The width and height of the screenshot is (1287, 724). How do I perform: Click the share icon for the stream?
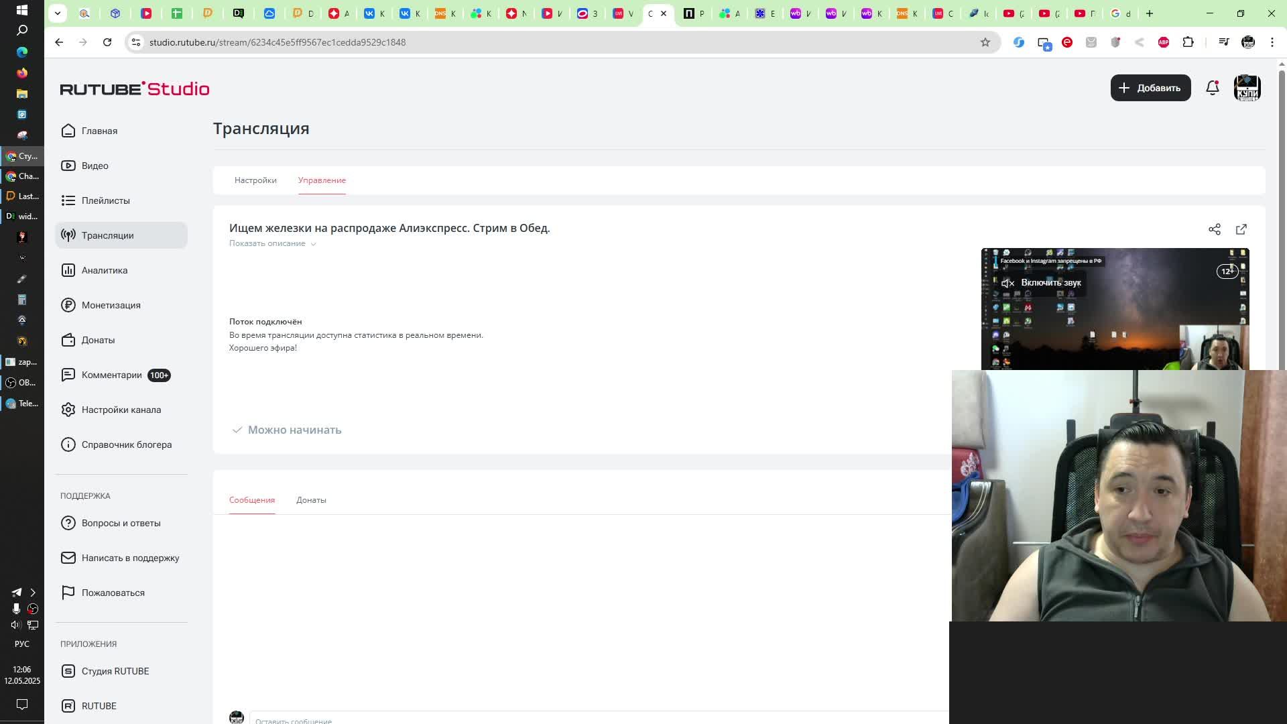[x=1214, y=229]
